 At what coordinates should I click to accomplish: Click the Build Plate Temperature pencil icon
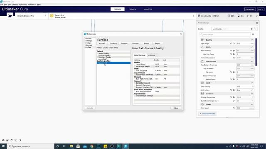pyautogui.click(x=234, y=101)
